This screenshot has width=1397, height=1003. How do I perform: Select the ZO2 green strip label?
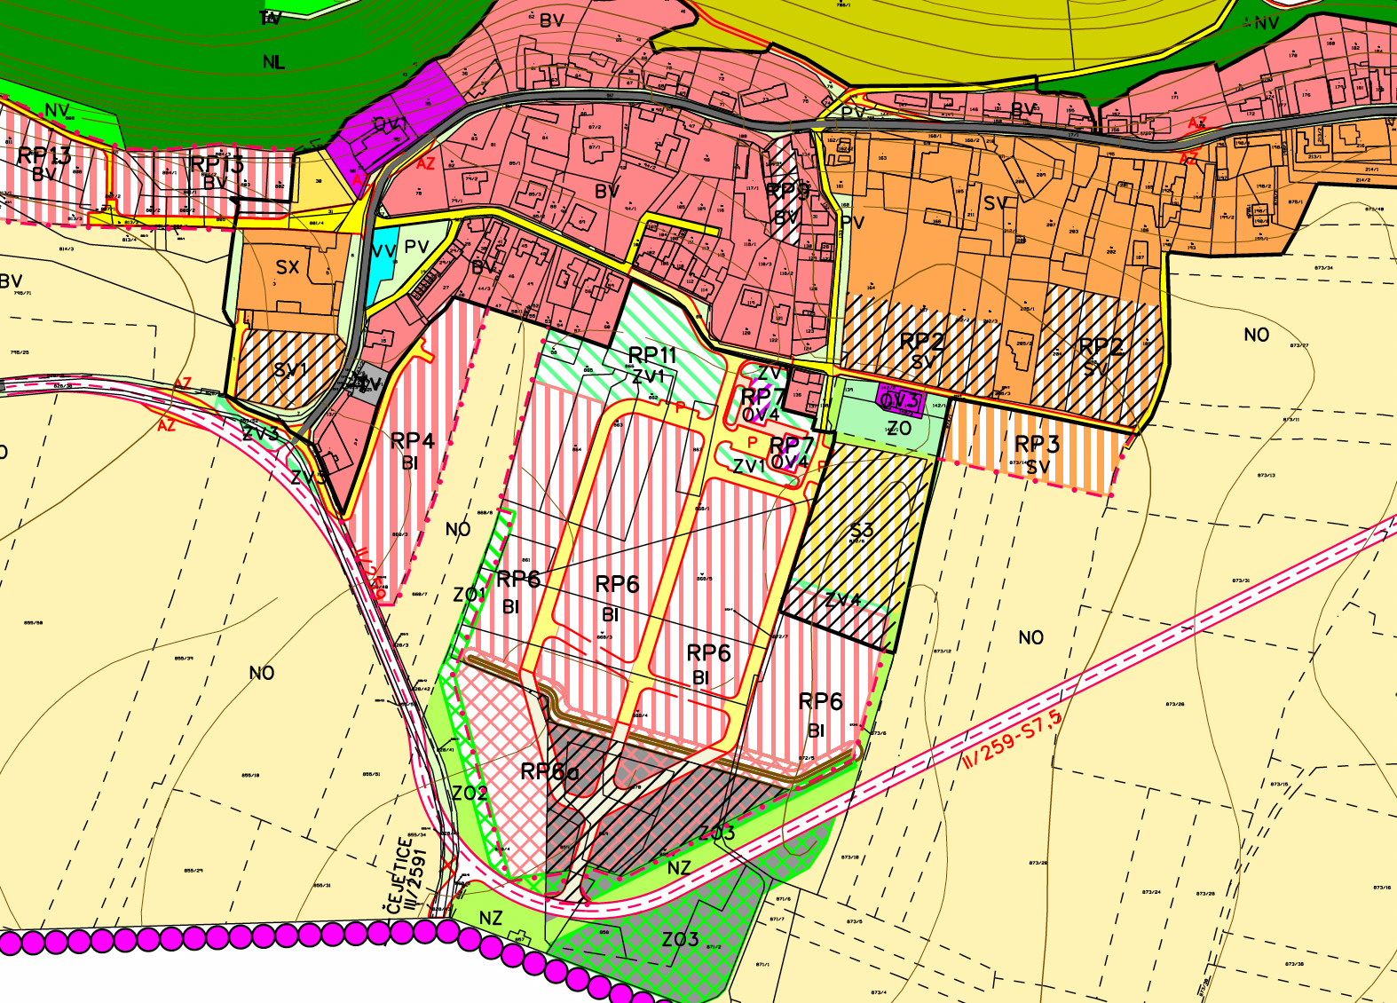click(x=470, y=793)
